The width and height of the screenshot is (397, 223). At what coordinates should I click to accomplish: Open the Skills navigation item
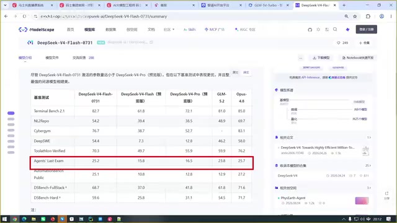[x=189, y=30]
